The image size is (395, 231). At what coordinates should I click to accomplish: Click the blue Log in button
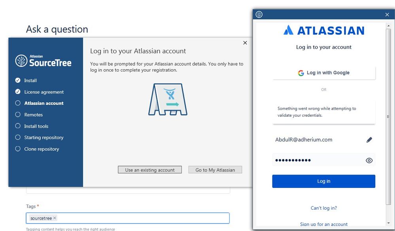[x=324, y=181]
